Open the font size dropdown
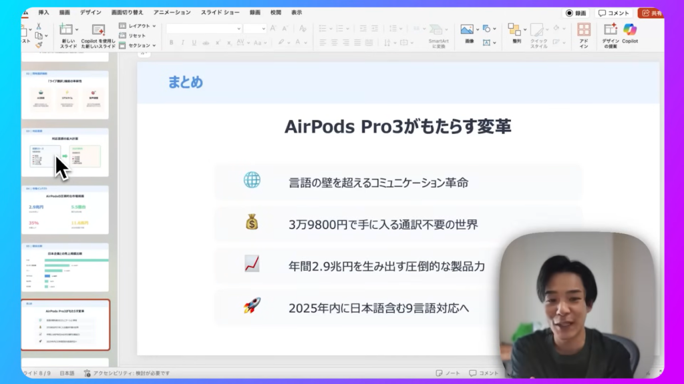This screenshot has height=384, width=684. click(263, 29)
